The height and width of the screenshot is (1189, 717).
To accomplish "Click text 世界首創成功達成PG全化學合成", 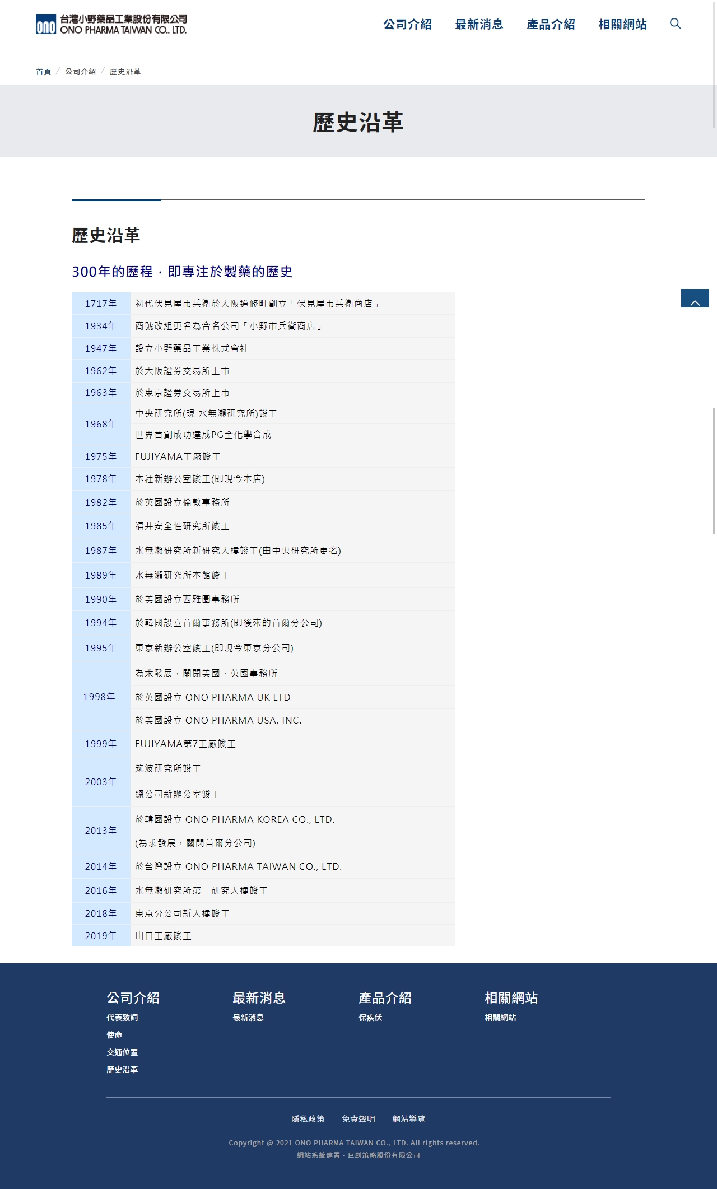I will (203, 435).
